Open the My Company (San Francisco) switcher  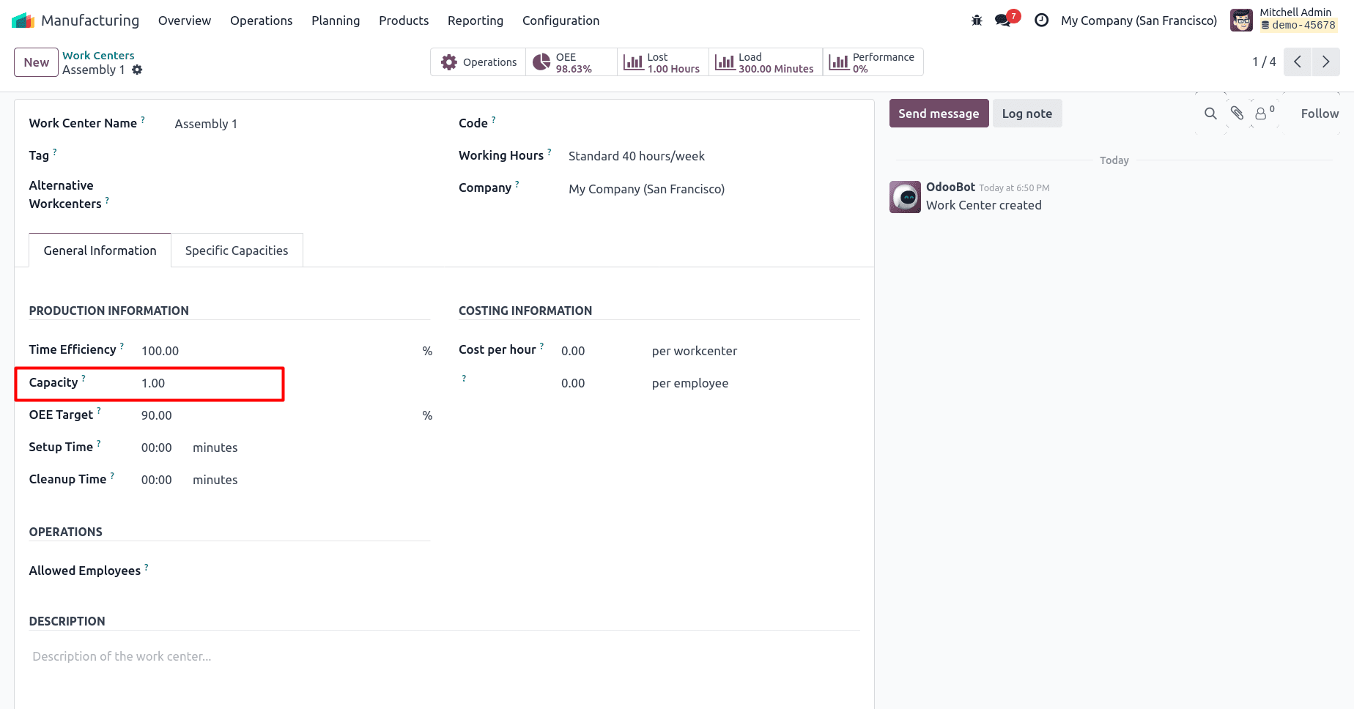tap(1138, 21)
